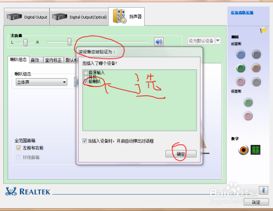Click the main window 确定 button
273x211 pixels.
click(256, 202)
